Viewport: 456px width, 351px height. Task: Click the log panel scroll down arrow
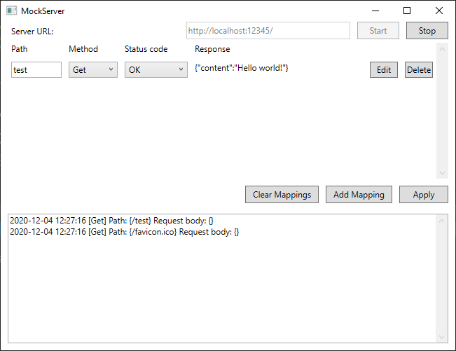point(441,336)
